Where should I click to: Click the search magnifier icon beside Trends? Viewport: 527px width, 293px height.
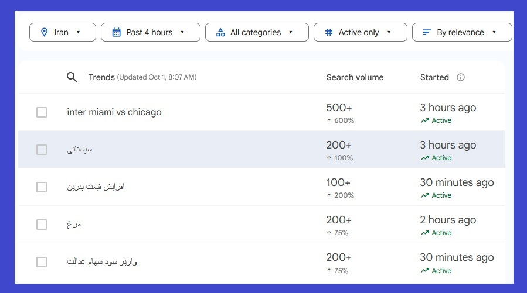72,77
